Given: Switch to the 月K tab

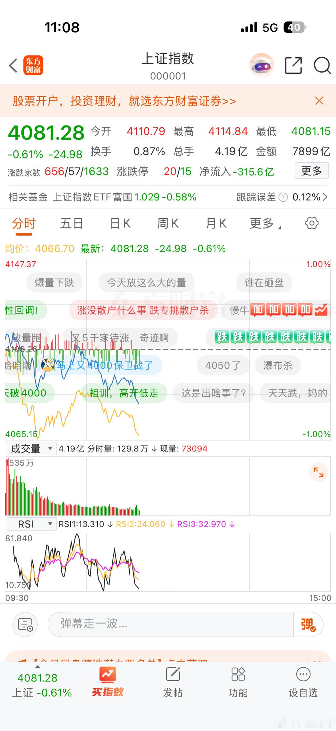Looking at the screenshot, I should pyautogui.click(x=216, y=223).
